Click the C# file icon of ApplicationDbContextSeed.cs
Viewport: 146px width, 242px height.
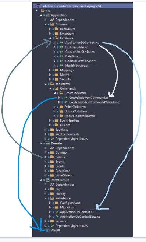pos(57,217)
